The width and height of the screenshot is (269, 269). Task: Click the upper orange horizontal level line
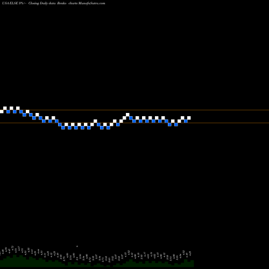[x=134, y=110]
